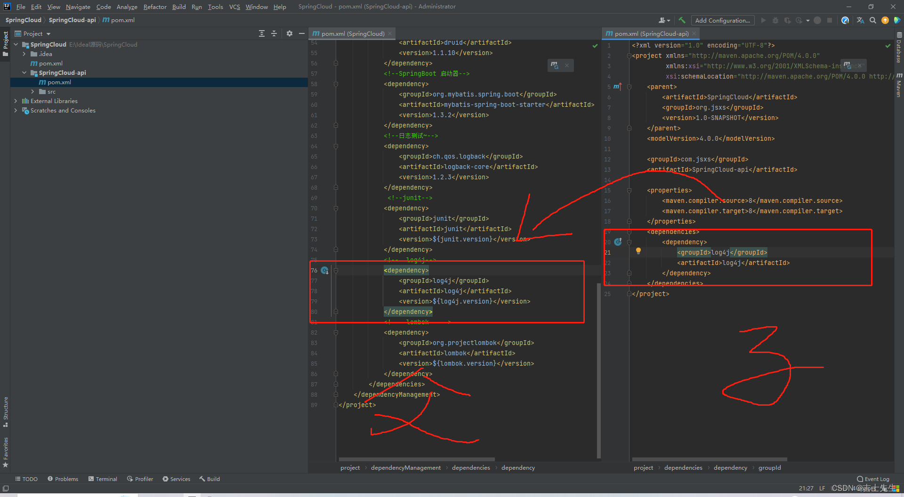This screenshot has height=497, width=904.
Task: Toggle the Database side tool window
Action: click(x=899, y=48)
